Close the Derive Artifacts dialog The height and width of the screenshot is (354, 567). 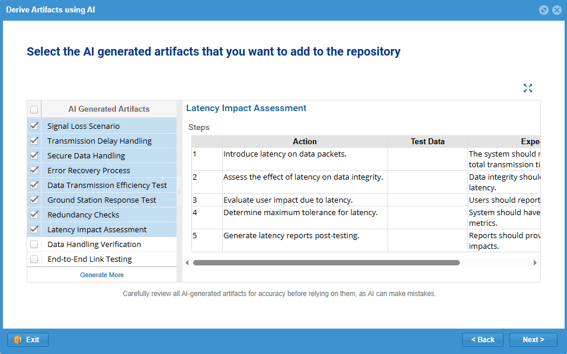tap(556, 10)
